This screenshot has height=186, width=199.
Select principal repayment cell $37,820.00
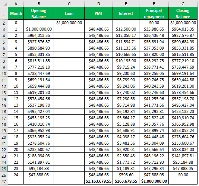(x=154, y=54)
